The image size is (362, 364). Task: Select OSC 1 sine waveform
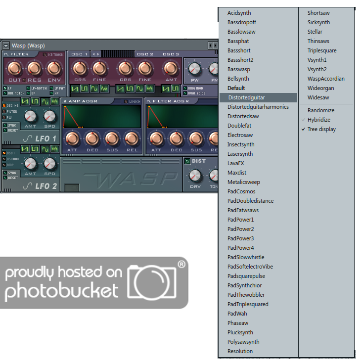[x=94, y=89]
